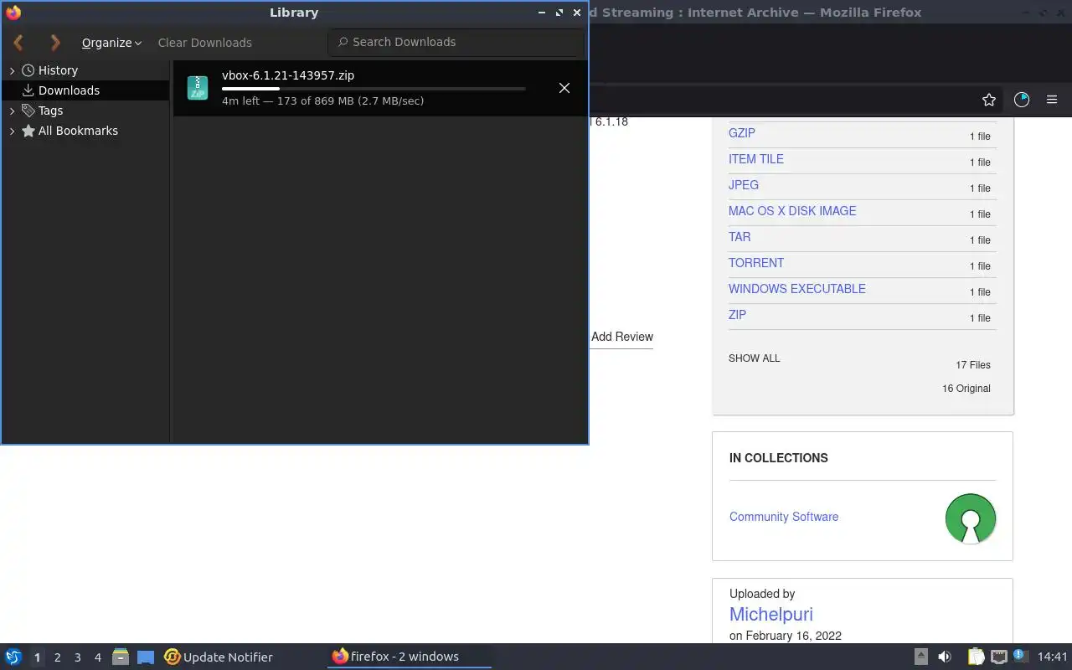Open the clipboard tray icon
The width and height of the screenshot is (1072, 670).
976,657
